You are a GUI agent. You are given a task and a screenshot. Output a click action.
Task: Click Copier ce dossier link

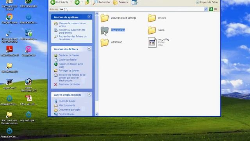tap(68, 60)
